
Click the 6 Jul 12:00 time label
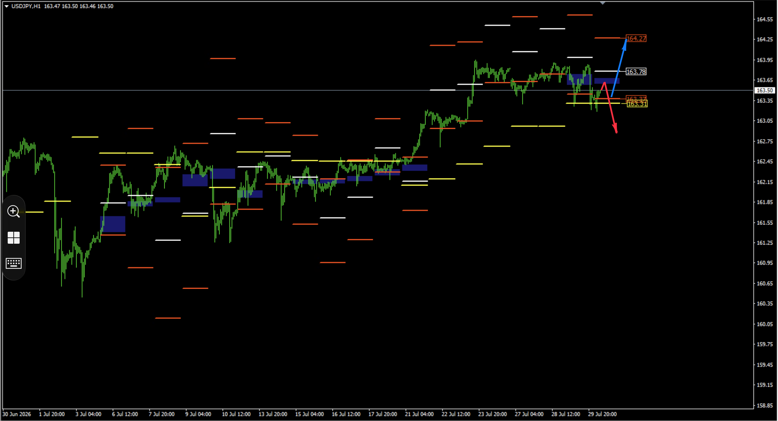(125, 414)
